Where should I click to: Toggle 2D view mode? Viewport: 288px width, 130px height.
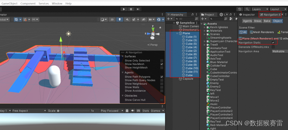click(x=112, y=19)
